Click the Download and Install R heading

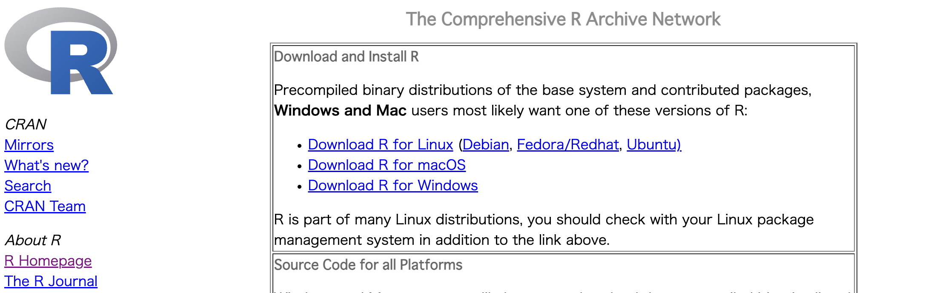tap(347, 57)
